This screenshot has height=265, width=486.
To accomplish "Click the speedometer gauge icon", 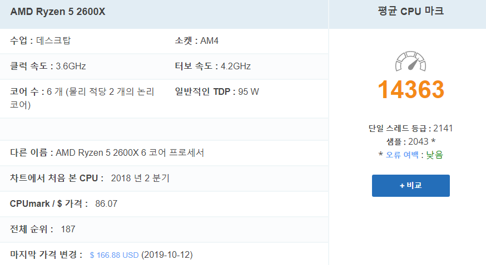I will coord(411,61).
